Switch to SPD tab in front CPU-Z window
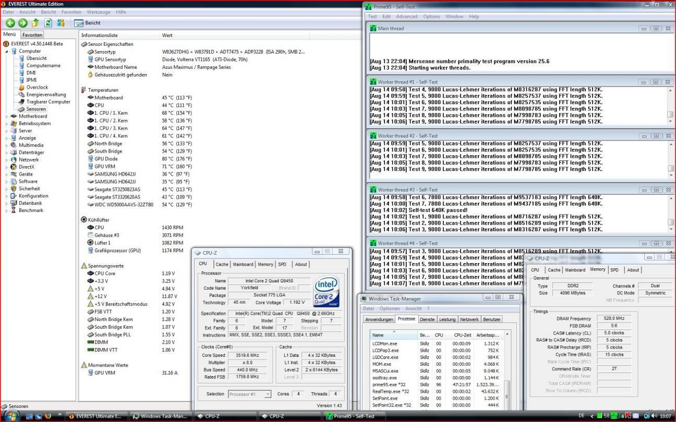 282,265
